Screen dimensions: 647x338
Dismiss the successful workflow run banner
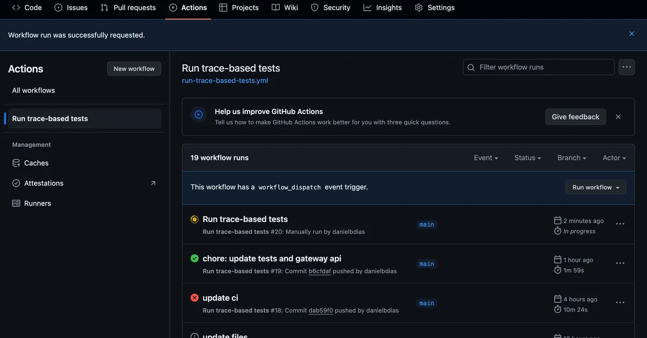pos(631,33)
